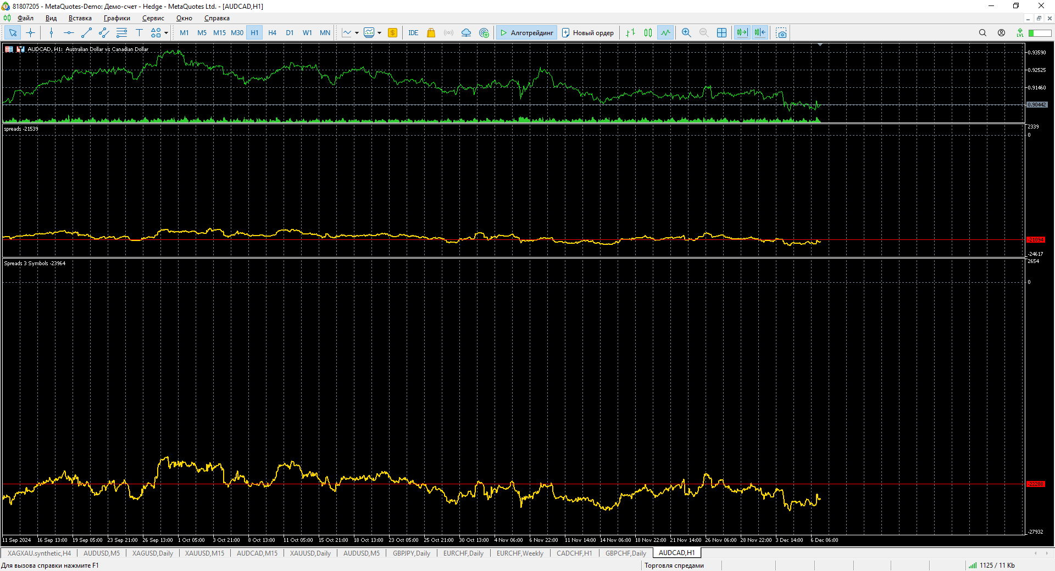Open the user account profile icon
Screen dimensions: 1055x571
click(x=1001, y=33)
